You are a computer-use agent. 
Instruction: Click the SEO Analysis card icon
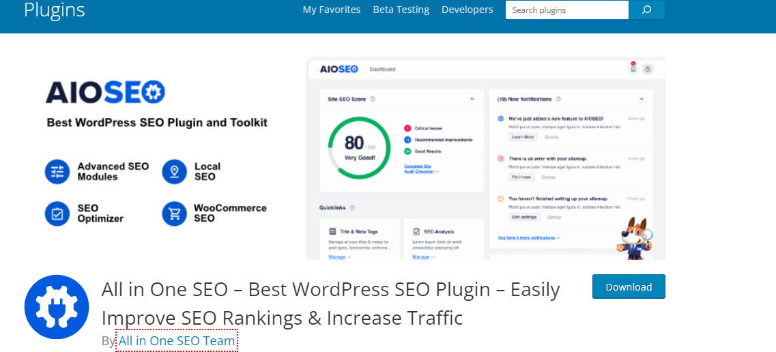click(416, 231)
